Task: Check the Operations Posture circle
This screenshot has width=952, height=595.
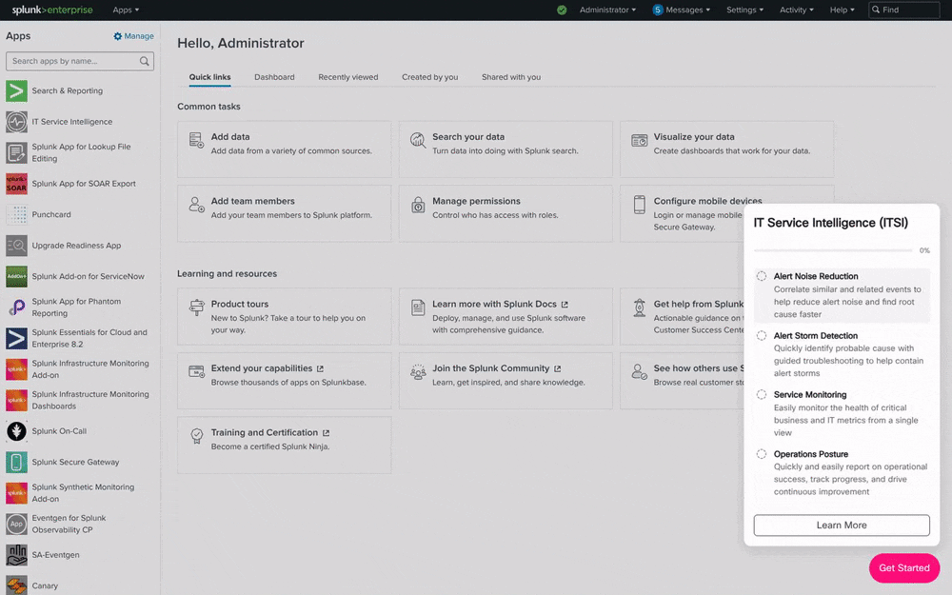Action: coord(761,453)
